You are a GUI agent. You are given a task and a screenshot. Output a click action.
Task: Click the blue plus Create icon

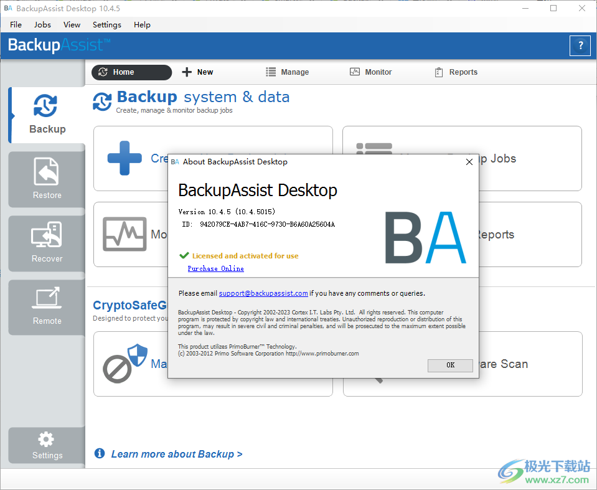[125, 158]
